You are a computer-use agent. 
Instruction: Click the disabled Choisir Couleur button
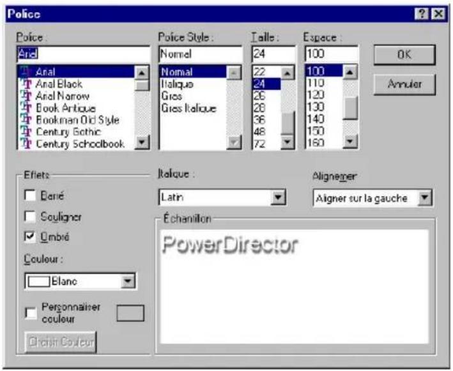[x=61, y=342]
